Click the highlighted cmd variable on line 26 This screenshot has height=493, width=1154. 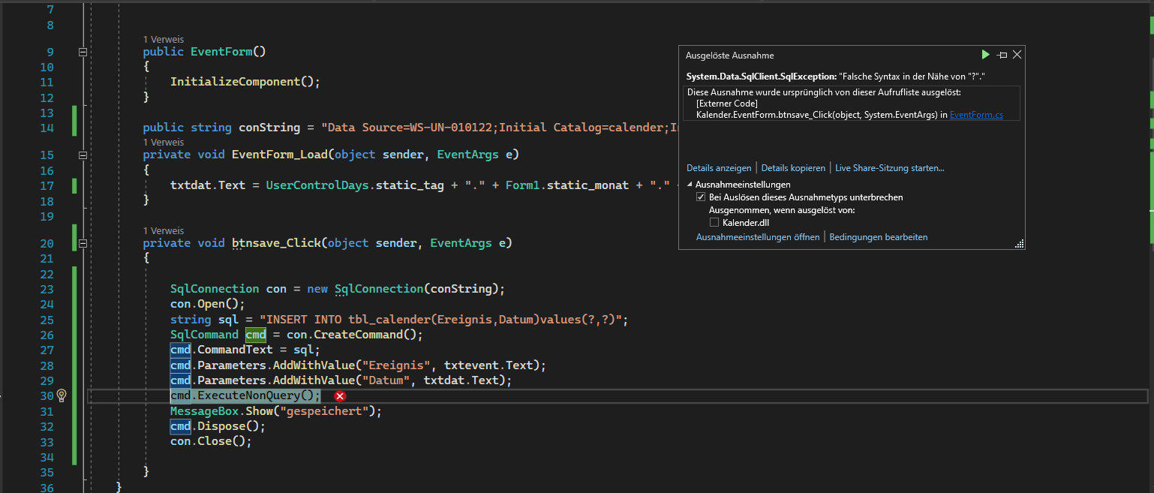coord(256,335)
